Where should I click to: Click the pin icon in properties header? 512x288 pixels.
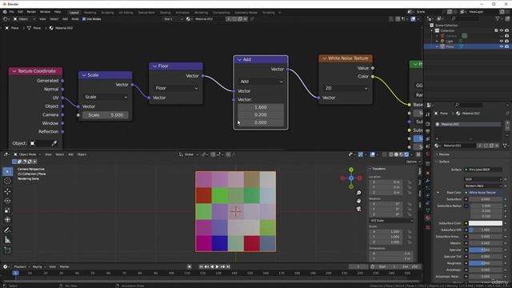507,114
